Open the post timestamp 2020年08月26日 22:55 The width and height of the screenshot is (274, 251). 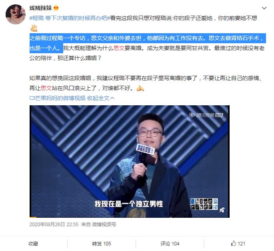pyautogui.click(x=54, y=225)
